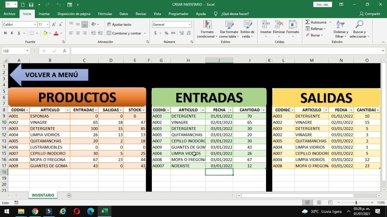Click Combinar y centrar button
This screenshot has height=217, width=387.
pos(124,33)
